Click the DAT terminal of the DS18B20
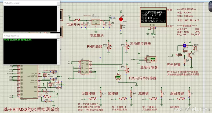This screenshot has width=212, height=113. coord(134,59)
